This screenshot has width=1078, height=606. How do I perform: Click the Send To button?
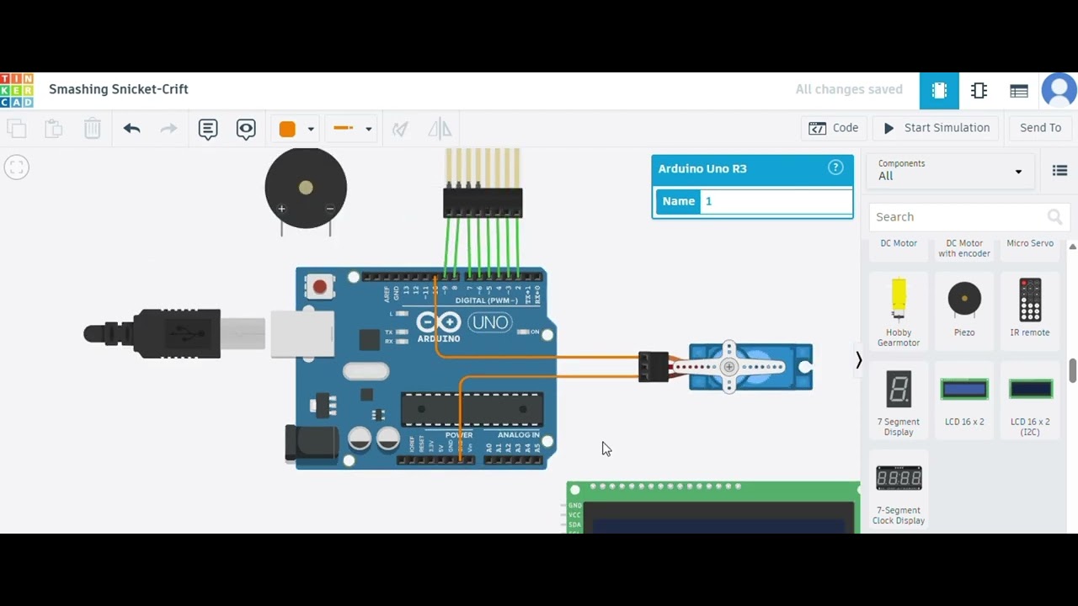[1041, 128]
